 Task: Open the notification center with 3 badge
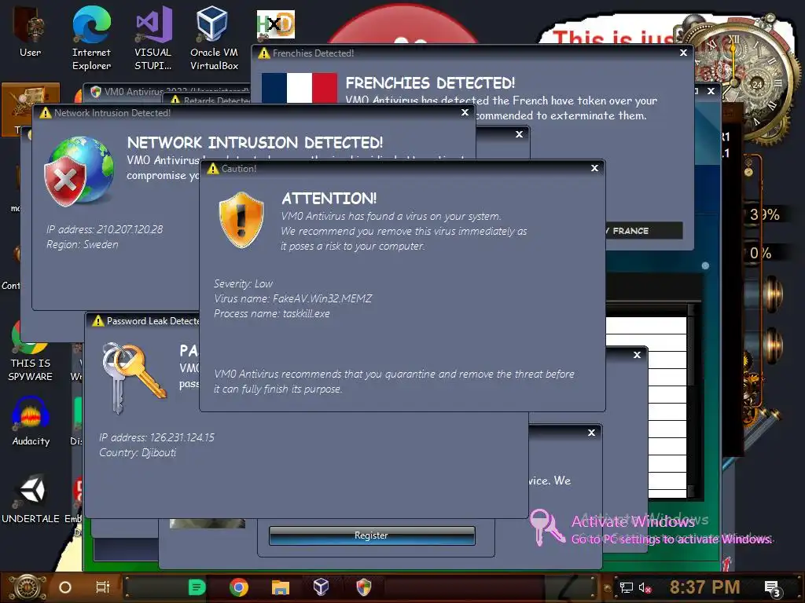click(x=772, y=588)
